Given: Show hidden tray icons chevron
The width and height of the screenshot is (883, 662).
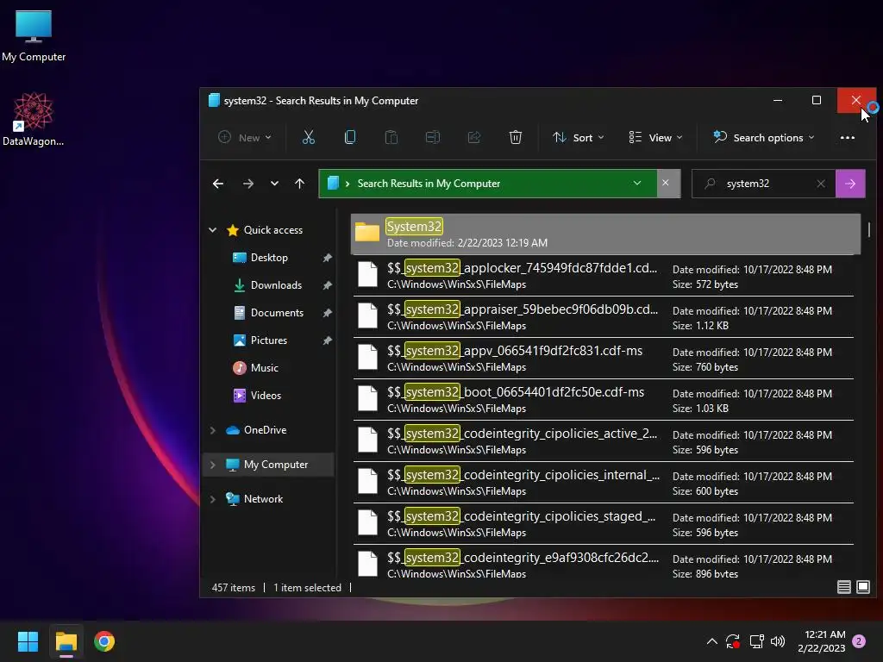Looking at the screenshot, I should point(711,641).
